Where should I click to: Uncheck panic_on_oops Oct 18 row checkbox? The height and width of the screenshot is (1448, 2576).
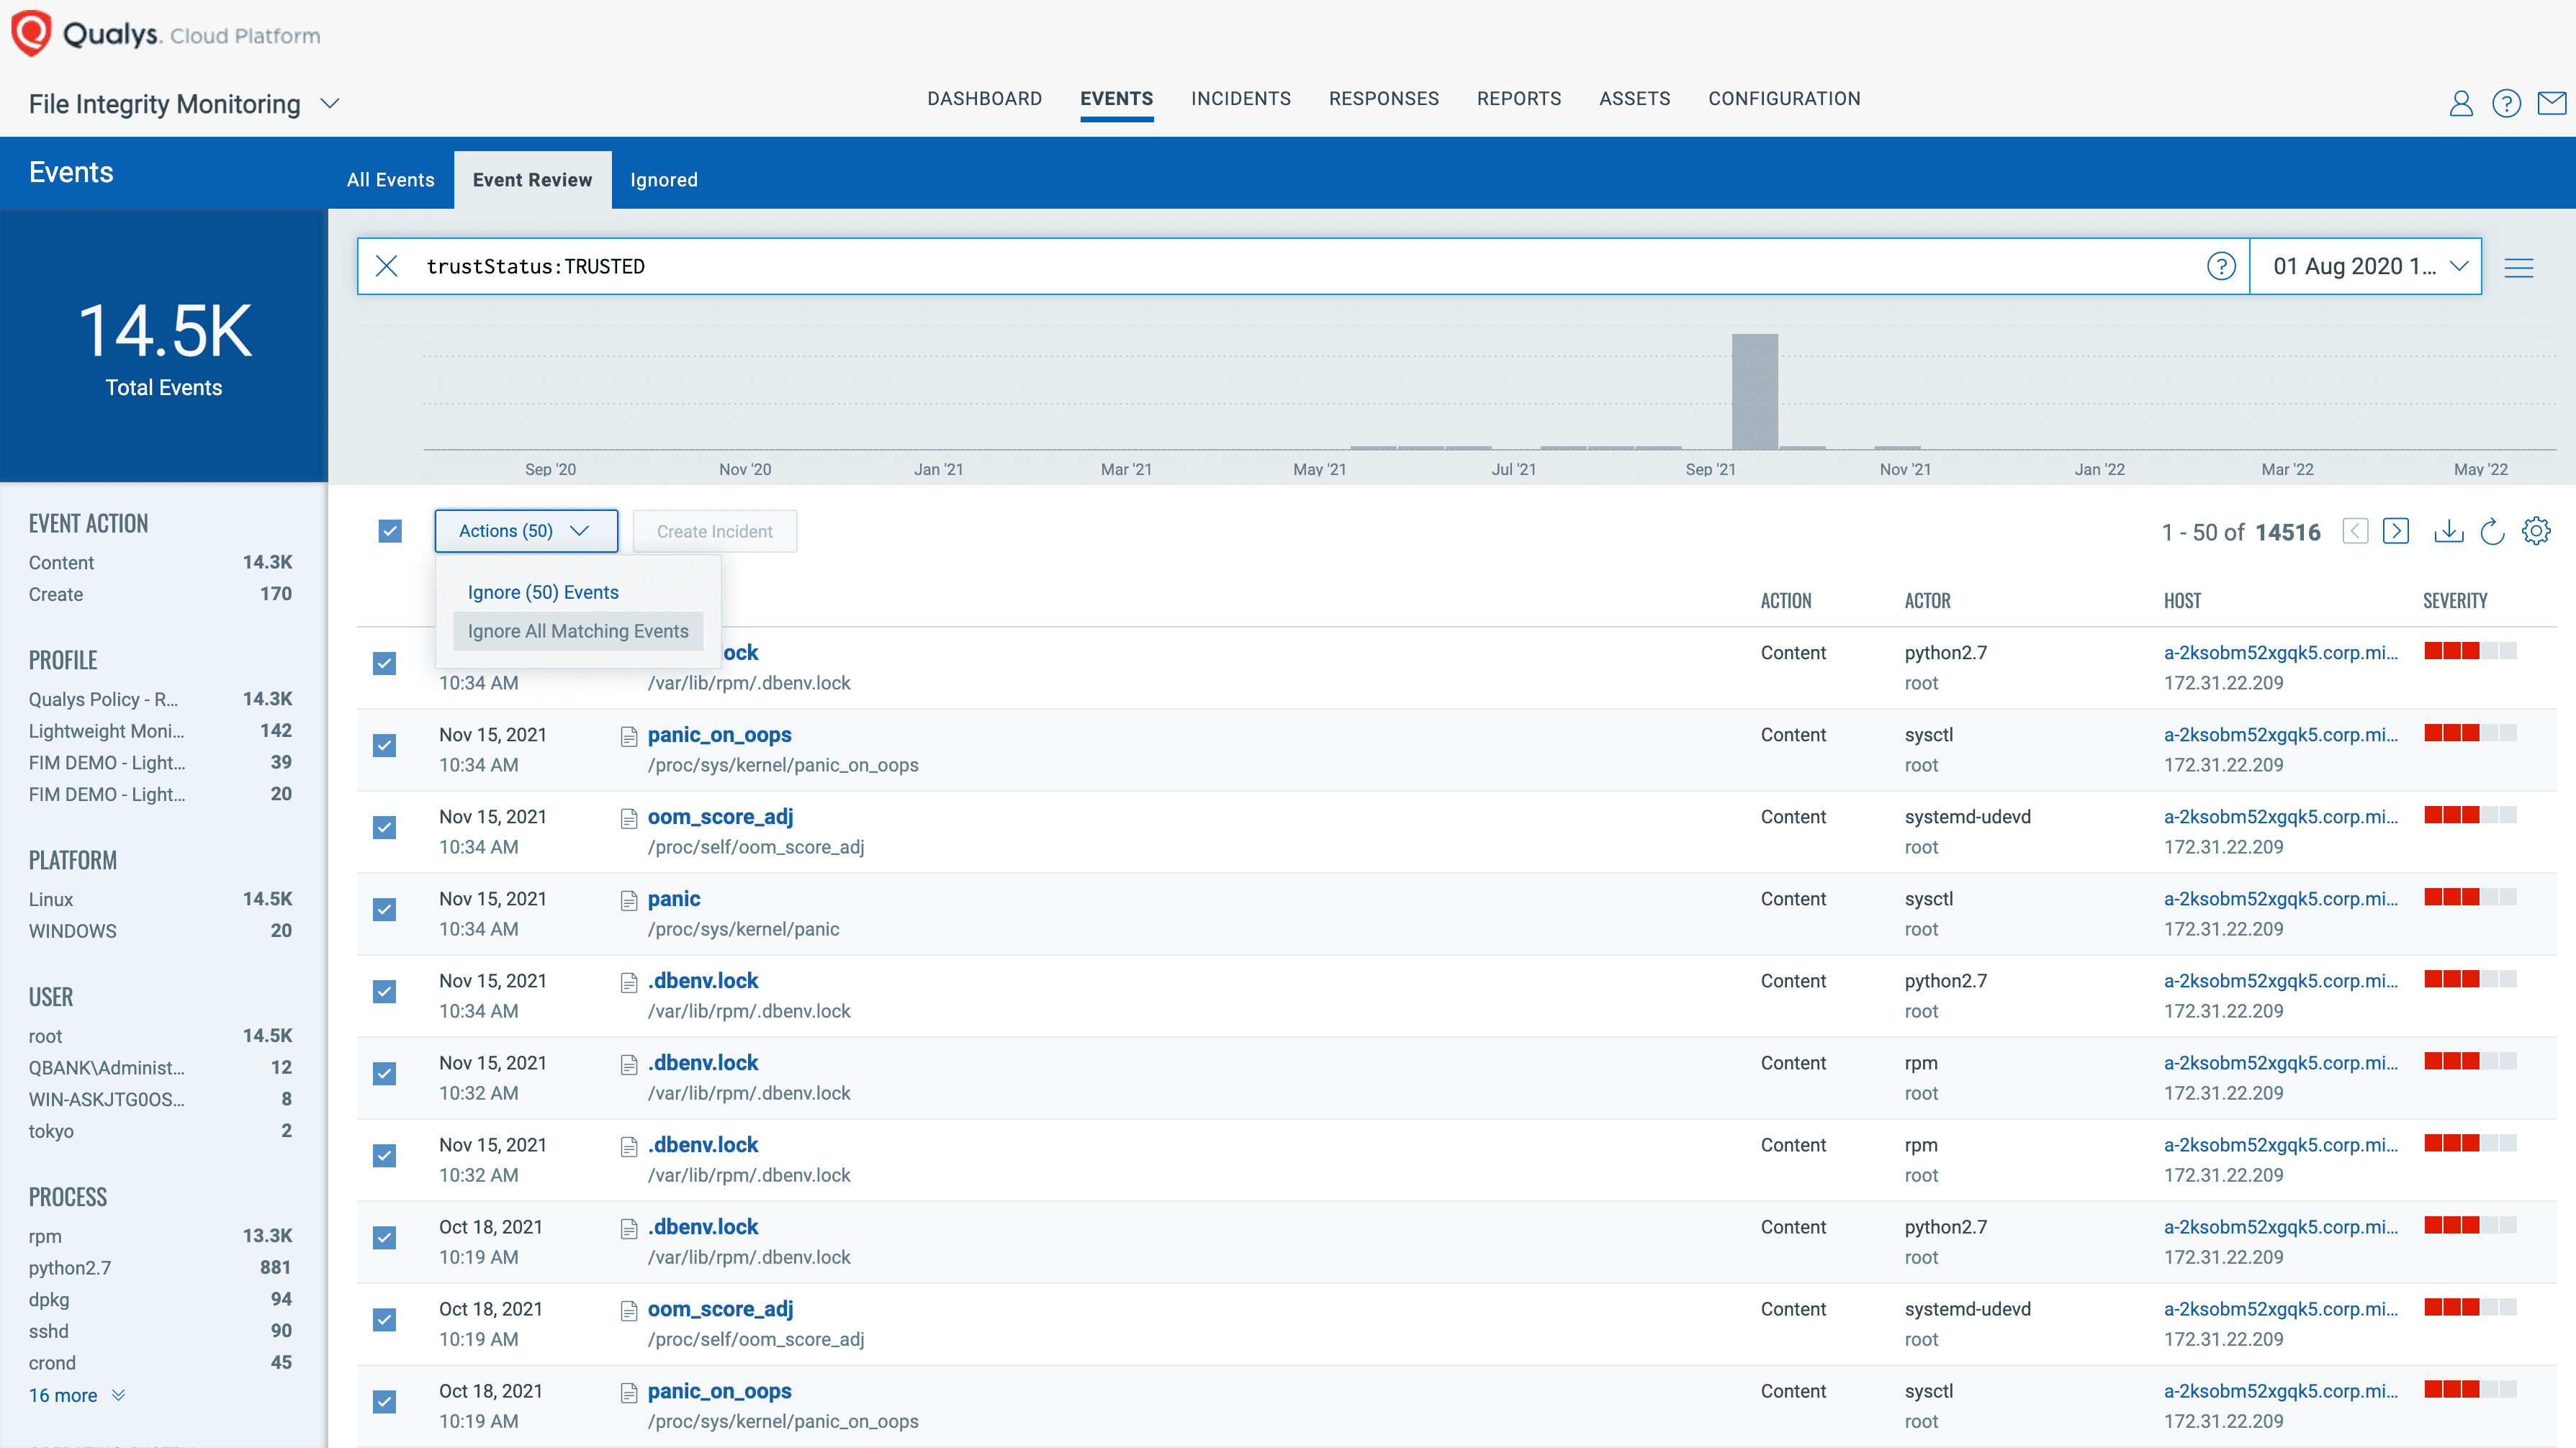click(384, 1401)
